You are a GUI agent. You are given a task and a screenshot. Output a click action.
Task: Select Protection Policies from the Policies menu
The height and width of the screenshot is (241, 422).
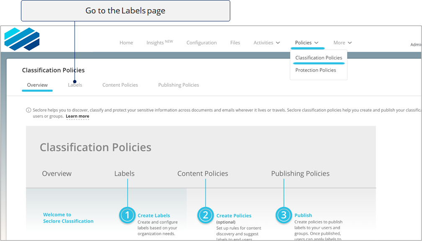pyautogui.click(x=316, y=70)
